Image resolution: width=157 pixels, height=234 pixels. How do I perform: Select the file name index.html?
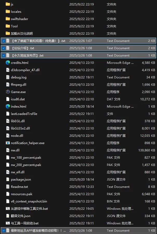click(x=18, y=106)
